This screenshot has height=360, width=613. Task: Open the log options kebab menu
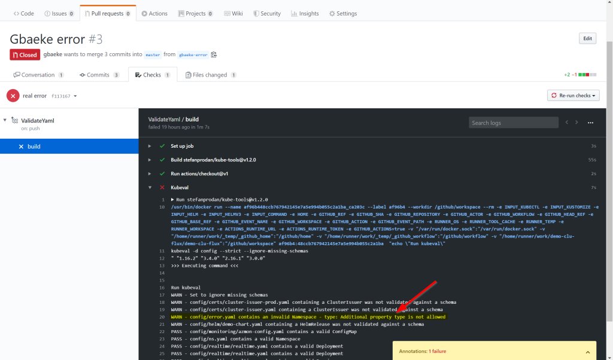coord(591,123)
